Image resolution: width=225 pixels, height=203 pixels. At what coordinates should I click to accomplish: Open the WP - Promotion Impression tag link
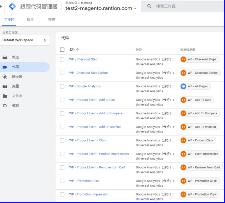pos(89,195)
